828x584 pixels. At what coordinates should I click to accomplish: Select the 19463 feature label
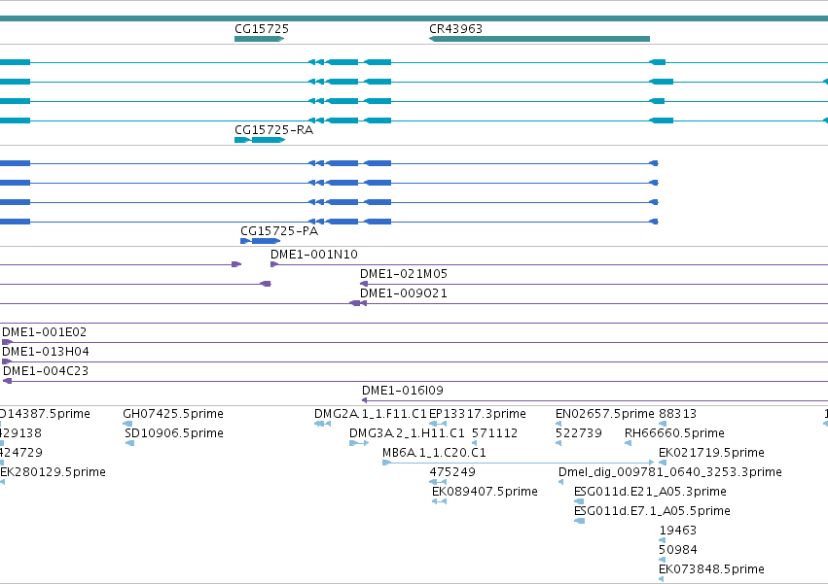coord(677,531)
